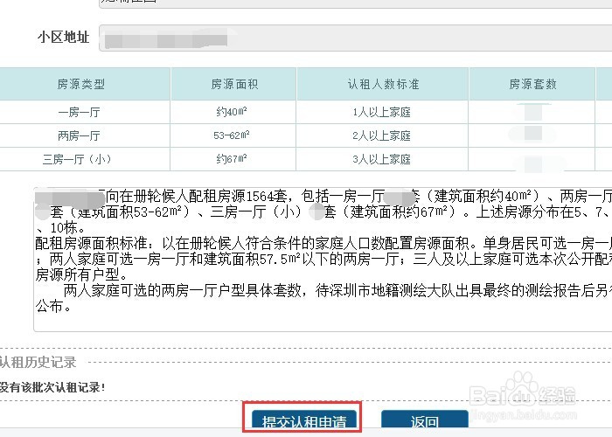Click the 房源套数 column header
The image size is (612, 437).
pos(532,84)
